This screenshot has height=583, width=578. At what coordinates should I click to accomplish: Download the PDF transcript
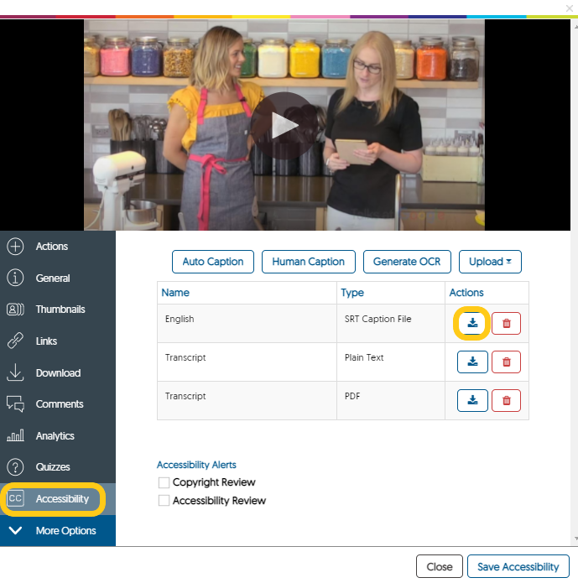(472, 400)
